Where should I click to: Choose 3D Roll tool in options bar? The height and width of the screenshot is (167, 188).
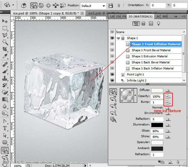(x=41, y=5)
